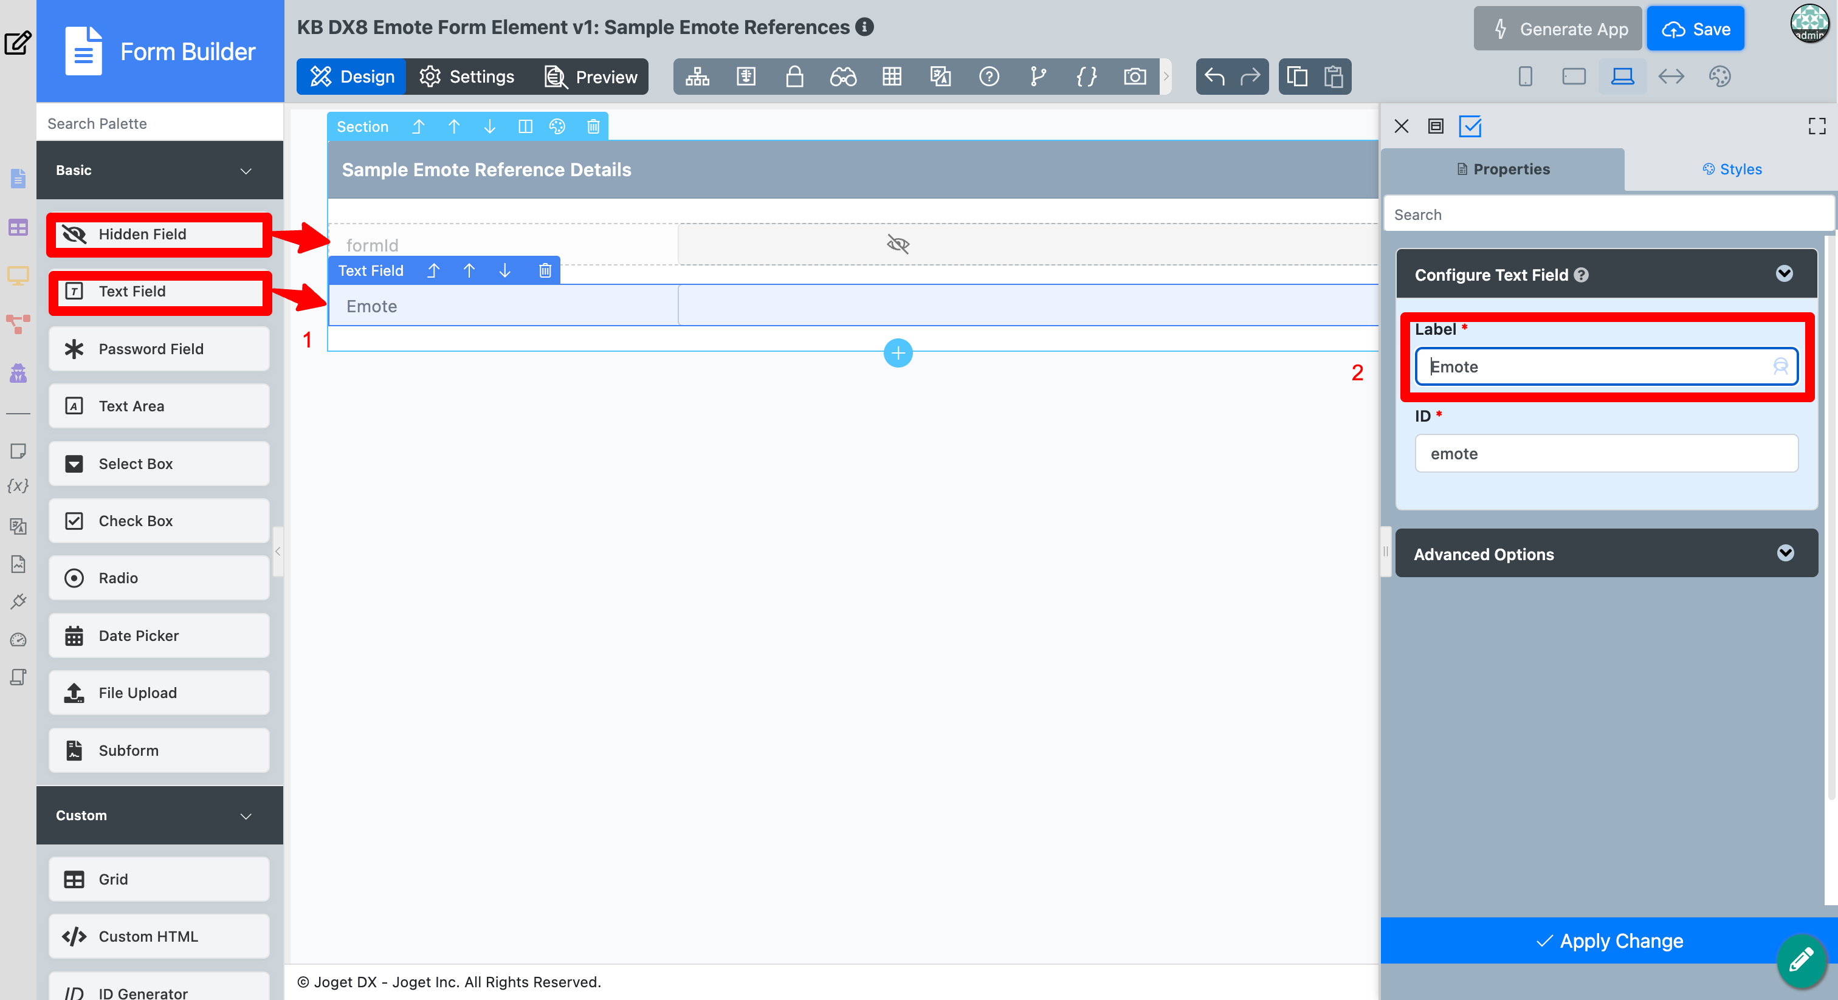Switch to tablet view icon
Screen dimensions: 1838x1000
tap(1573, 77)
